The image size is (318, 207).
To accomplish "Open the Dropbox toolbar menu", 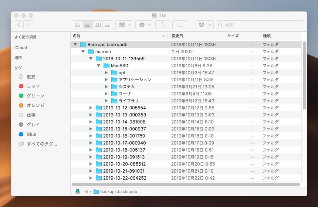I will (x=205, y=25).
